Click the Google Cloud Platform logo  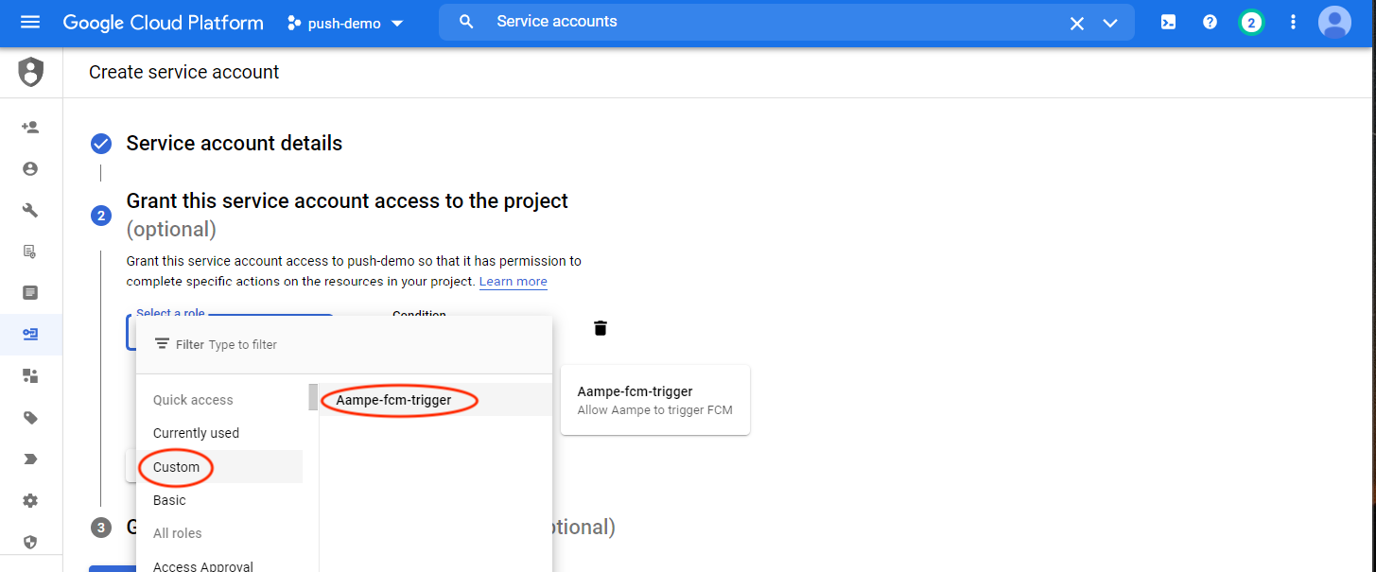coord(163,23)
